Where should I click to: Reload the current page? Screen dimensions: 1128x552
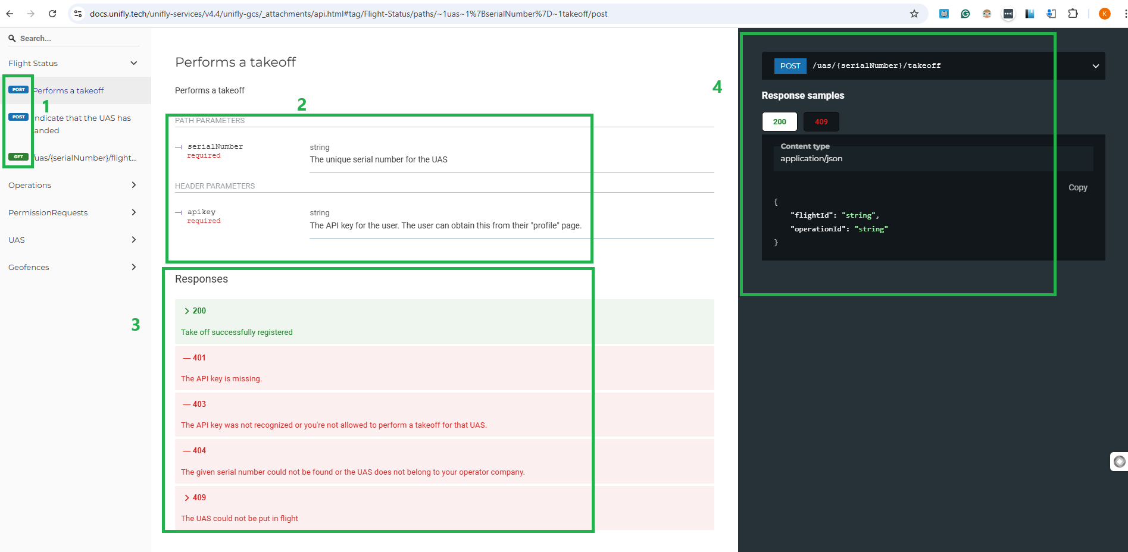(52, 13)
